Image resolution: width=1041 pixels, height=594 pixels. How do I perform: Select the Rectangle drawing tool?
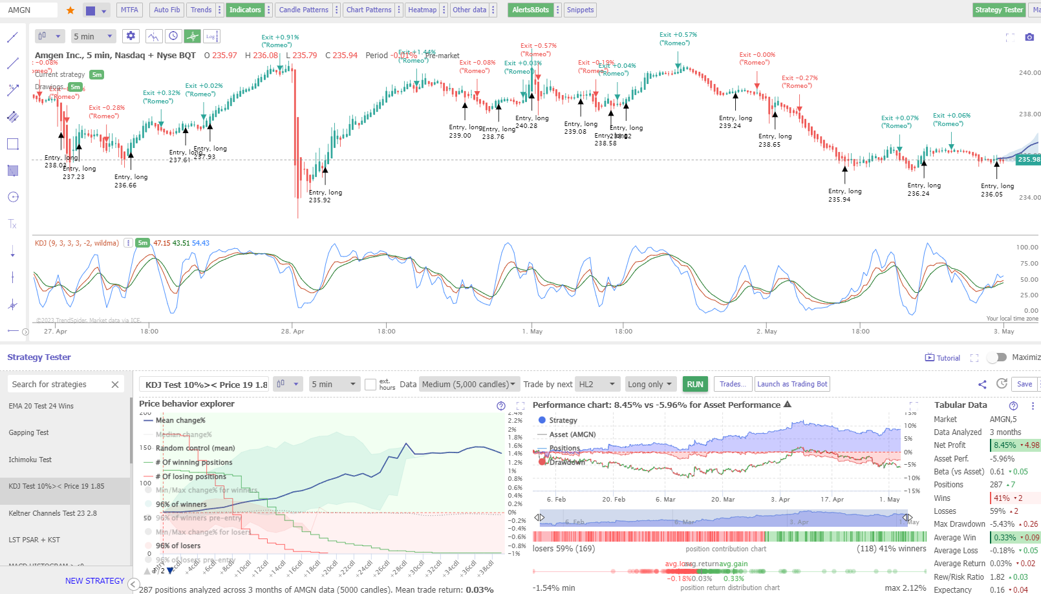[12, 143]
